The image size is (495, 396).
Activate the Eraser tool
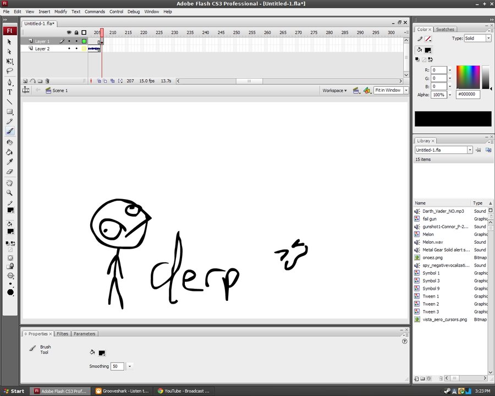[10, 172]
